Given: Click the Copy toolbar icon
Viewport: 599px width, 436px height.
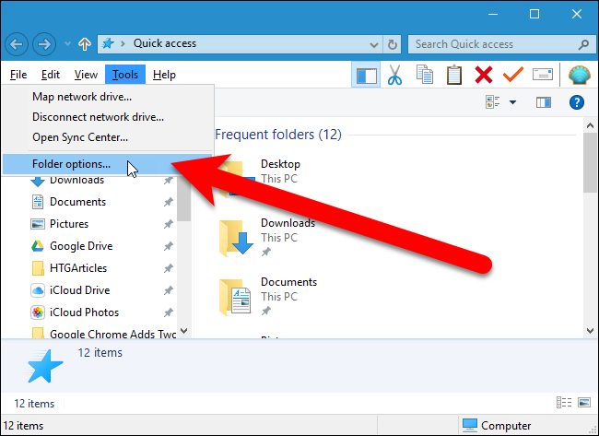Looking at the screenshot, I should [425, 75].
